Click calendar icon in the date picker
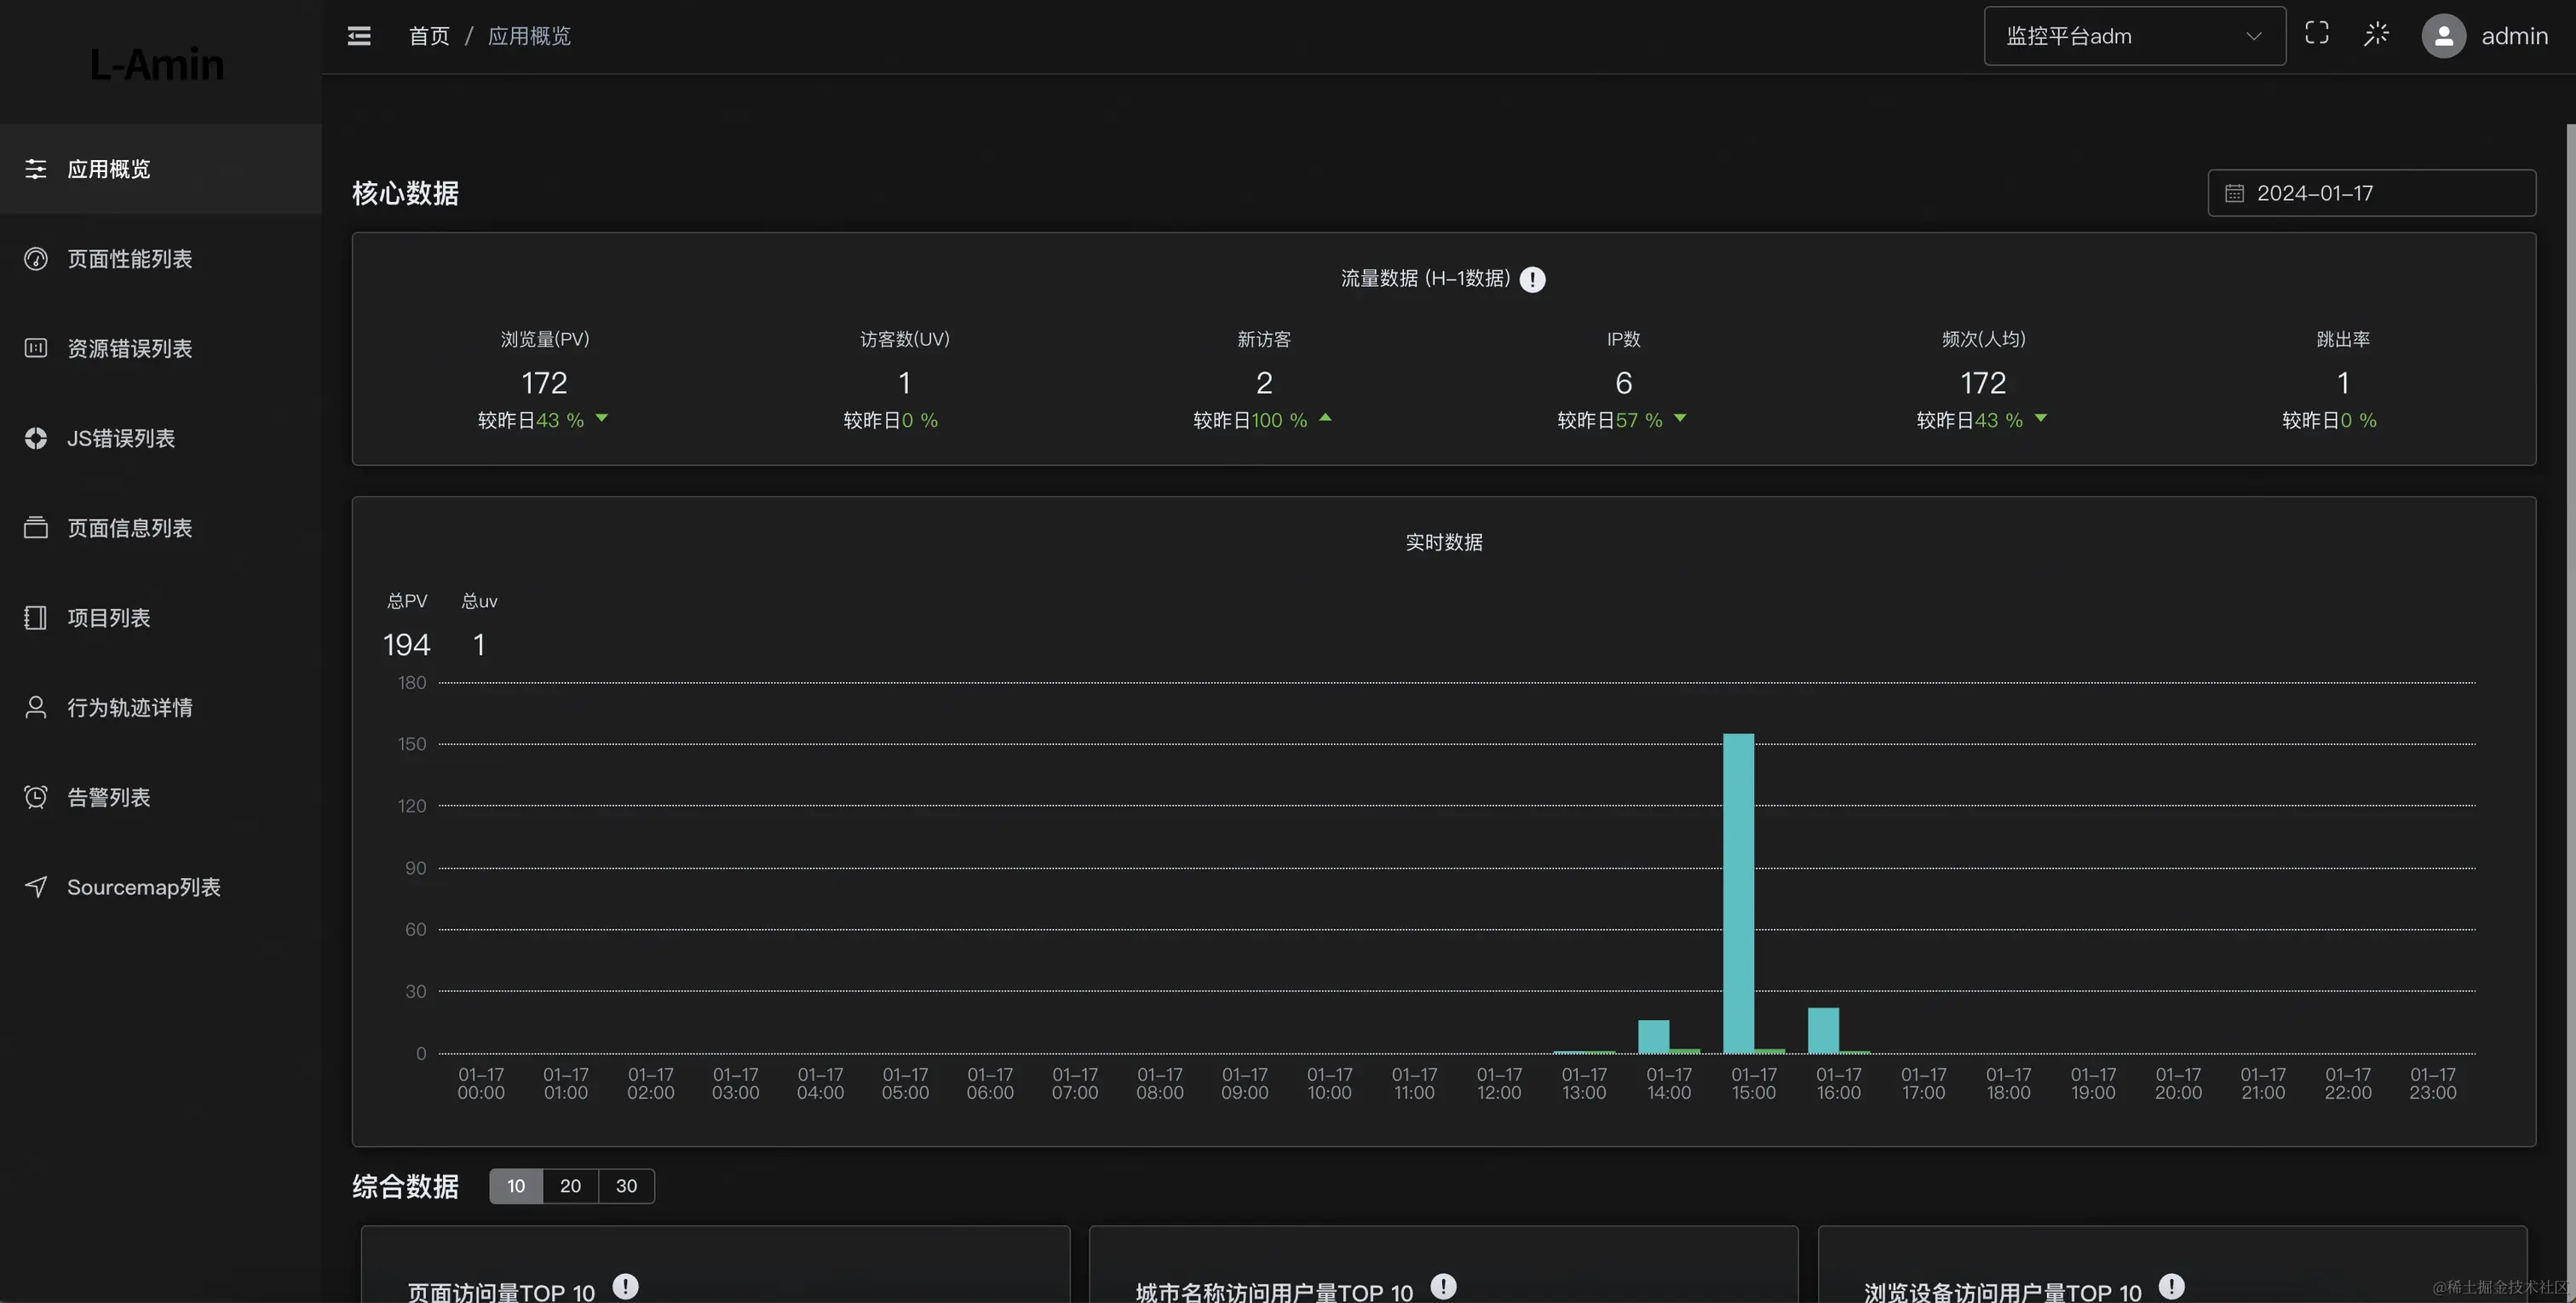2576x1303 pixels. pyautogui.click(x=2234, y=194)
